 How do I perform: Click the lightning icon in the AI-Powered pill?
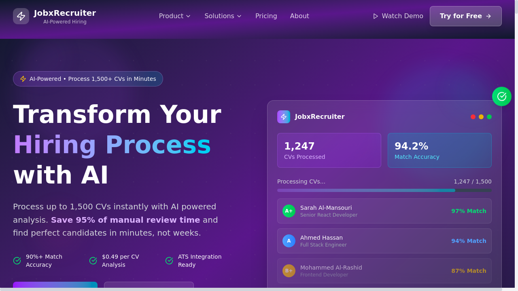[x=23, y=79]
